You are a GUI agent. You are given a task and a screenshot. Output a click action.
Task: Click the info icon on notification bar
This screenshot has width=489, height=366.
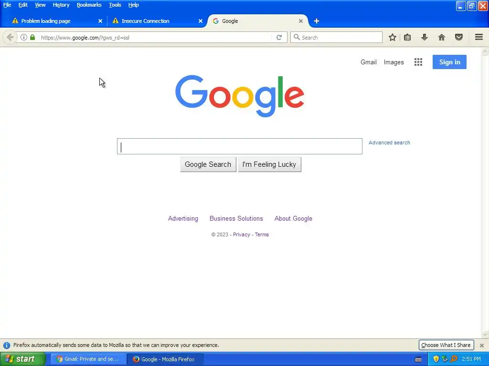tap(7, 345)
